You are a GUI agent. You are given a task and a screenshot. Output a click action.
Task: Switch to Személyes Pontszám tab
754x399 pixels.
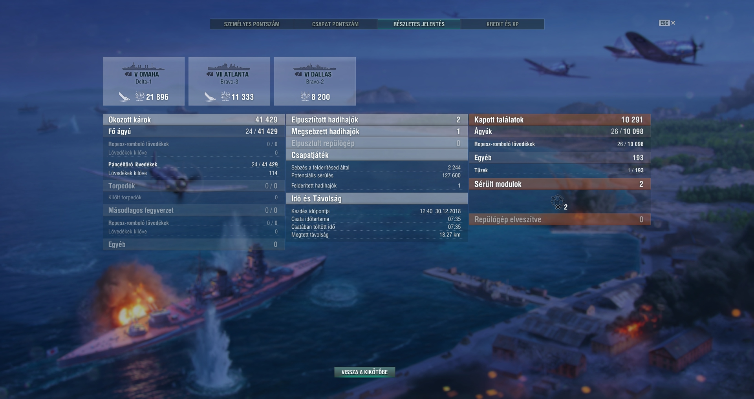252,24
